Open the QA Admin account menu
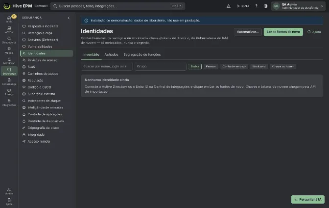329x208 pixels. point(298,6)
